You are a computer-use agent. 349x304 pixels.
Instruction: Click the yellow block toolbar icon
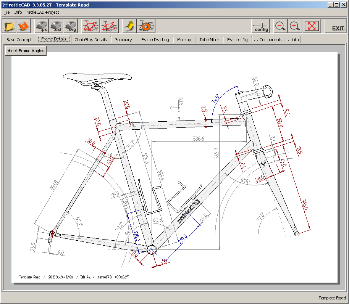tap(129, 26)
